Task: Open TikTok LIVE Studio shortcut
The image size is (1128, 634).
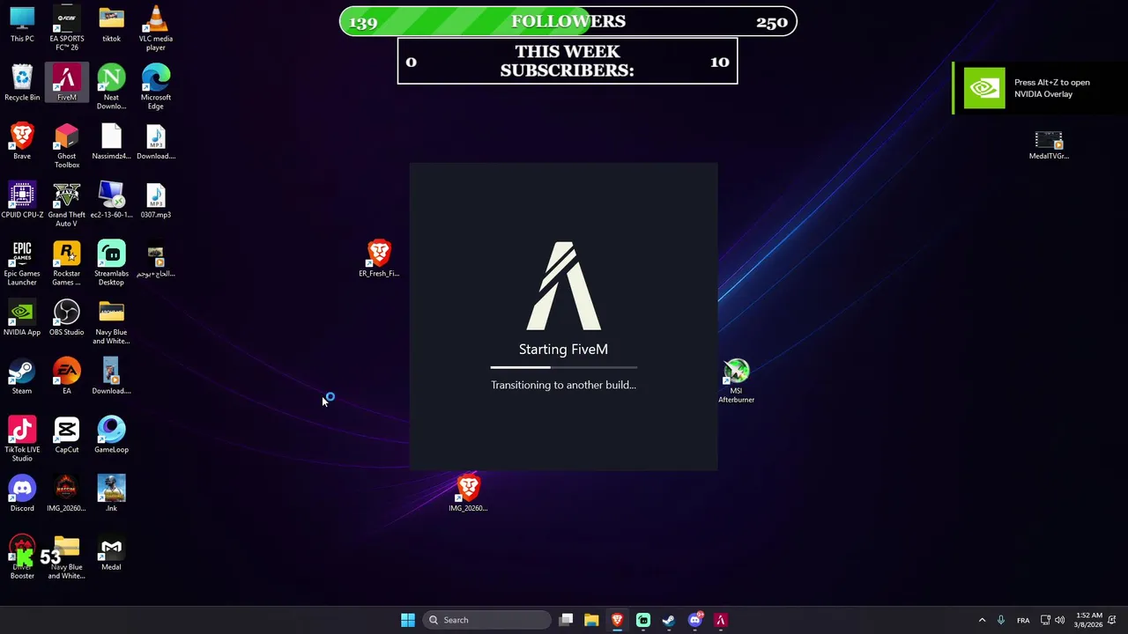Action: tap(22, 439)
